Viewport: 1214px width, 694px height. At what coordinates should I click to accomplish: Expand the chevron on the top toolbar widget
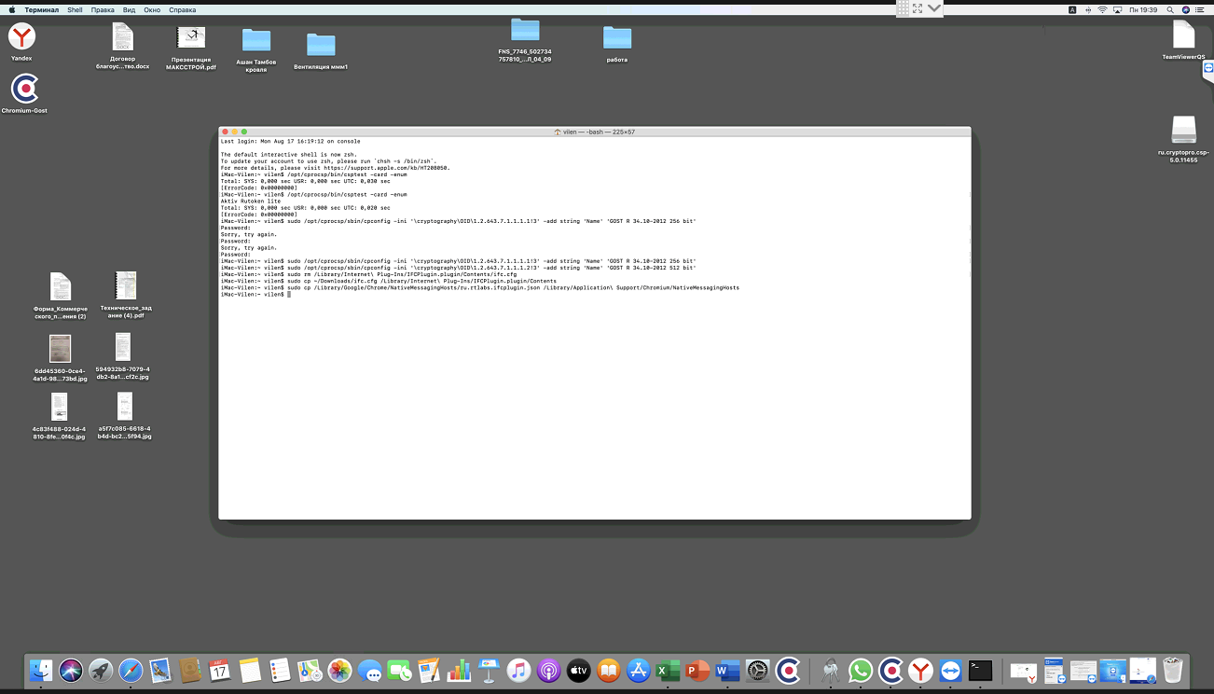pos(934,8)
